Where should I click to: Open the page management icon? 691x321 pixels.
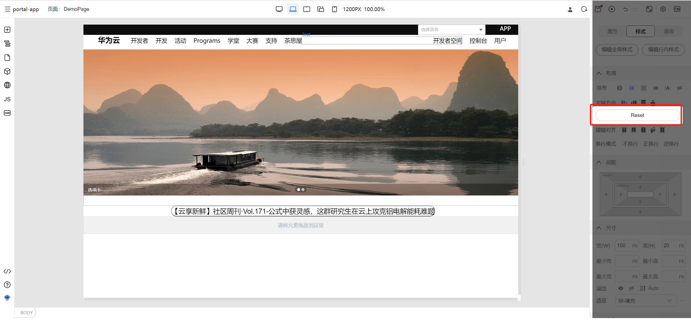point(7,58)
